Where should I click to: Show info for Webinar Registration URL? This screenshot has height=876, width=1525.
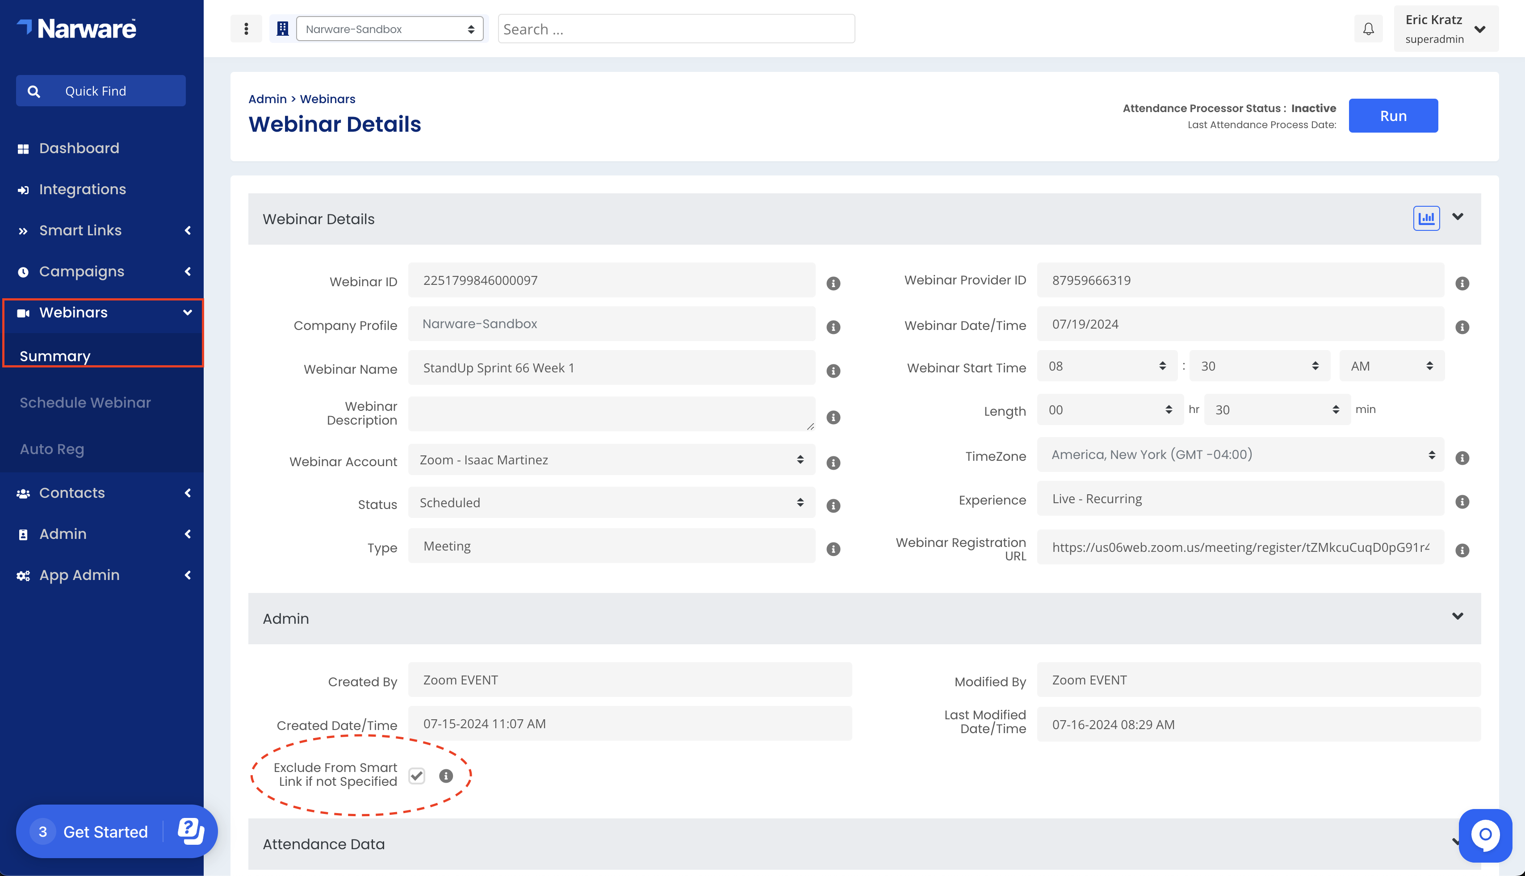1462,550
